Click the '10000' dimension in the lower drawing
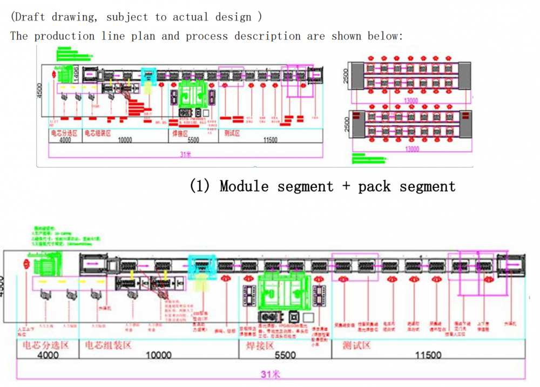Viewport: 540px width, 387px height. [x=159, y=355]
